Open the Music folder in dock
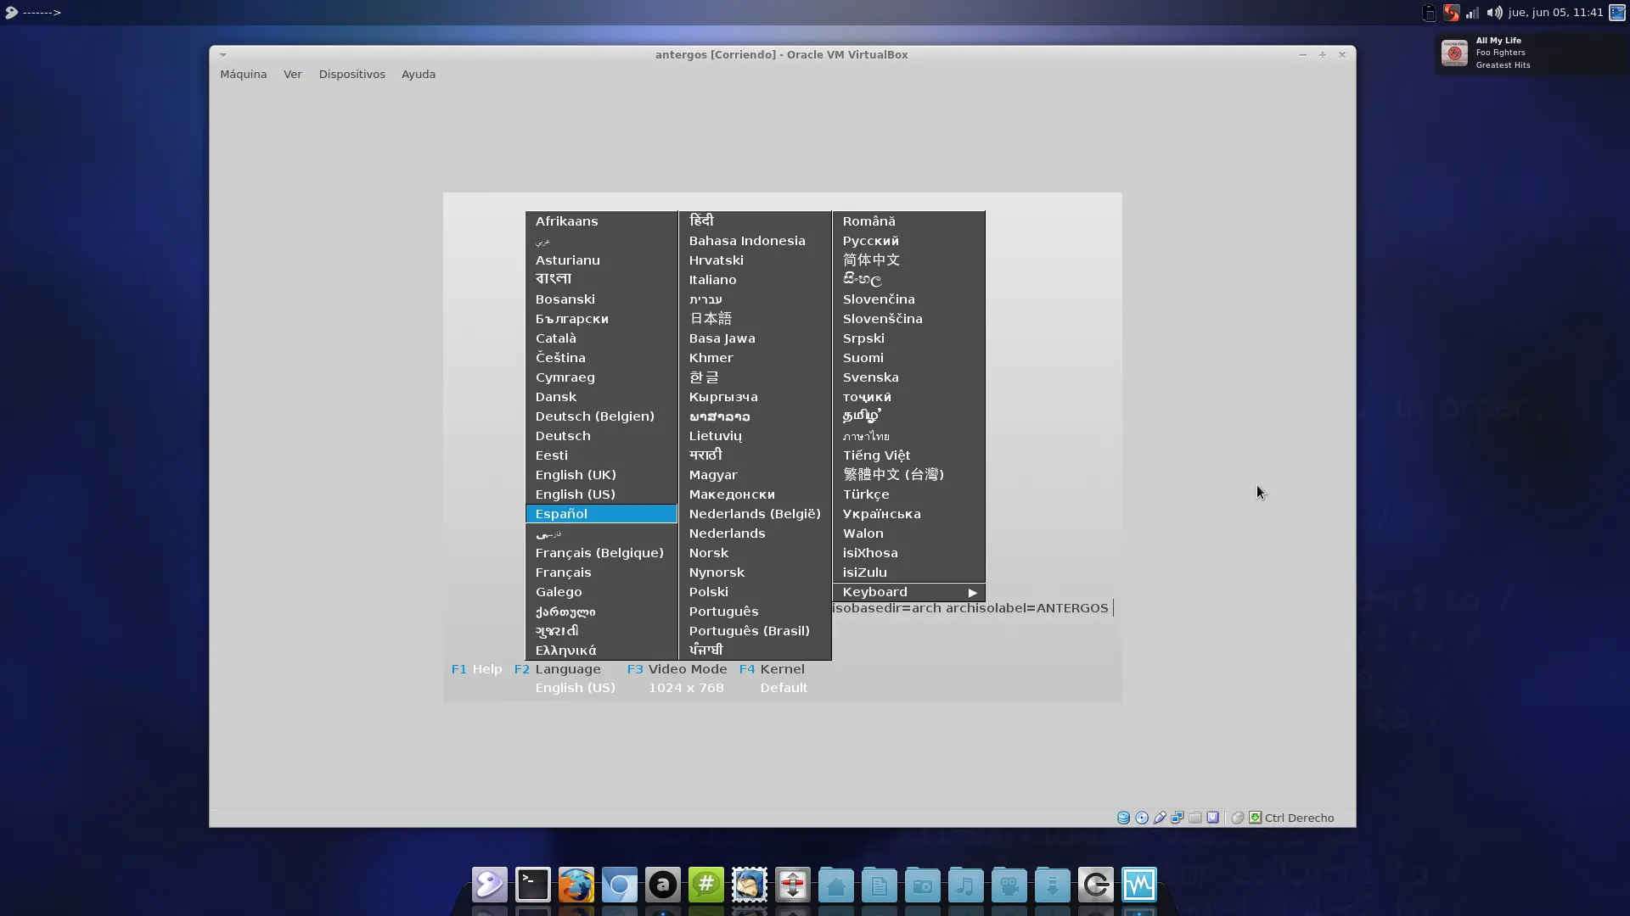This screenshot has height=916, width=1630. 966,885
